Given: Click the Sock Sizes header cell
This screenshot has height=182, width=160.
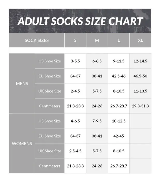Looking at the screenshot, I should [37, 40].
